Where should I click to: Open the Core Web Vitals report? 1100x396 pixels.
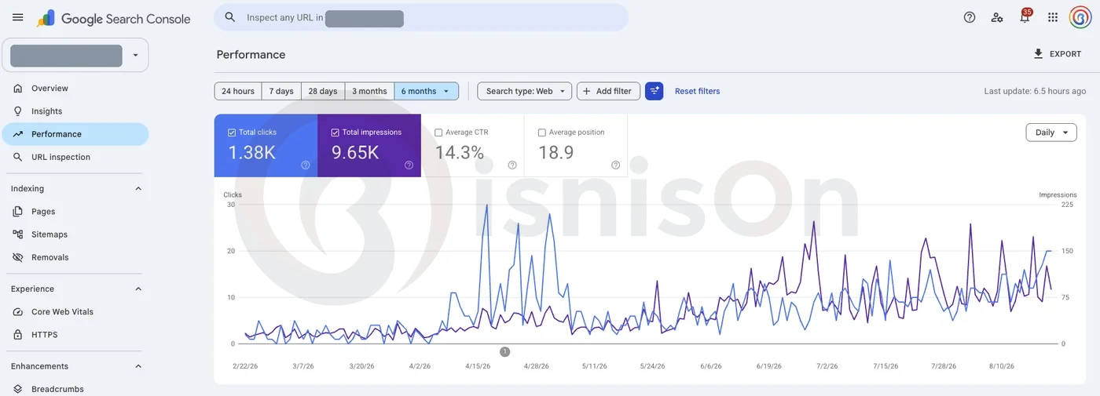(x=62, y=312)
